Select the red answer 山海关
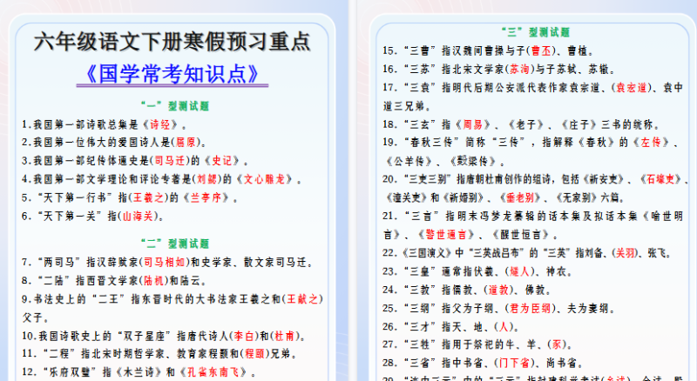The width and height of the screenshot is (697, 381). point(139,216)
